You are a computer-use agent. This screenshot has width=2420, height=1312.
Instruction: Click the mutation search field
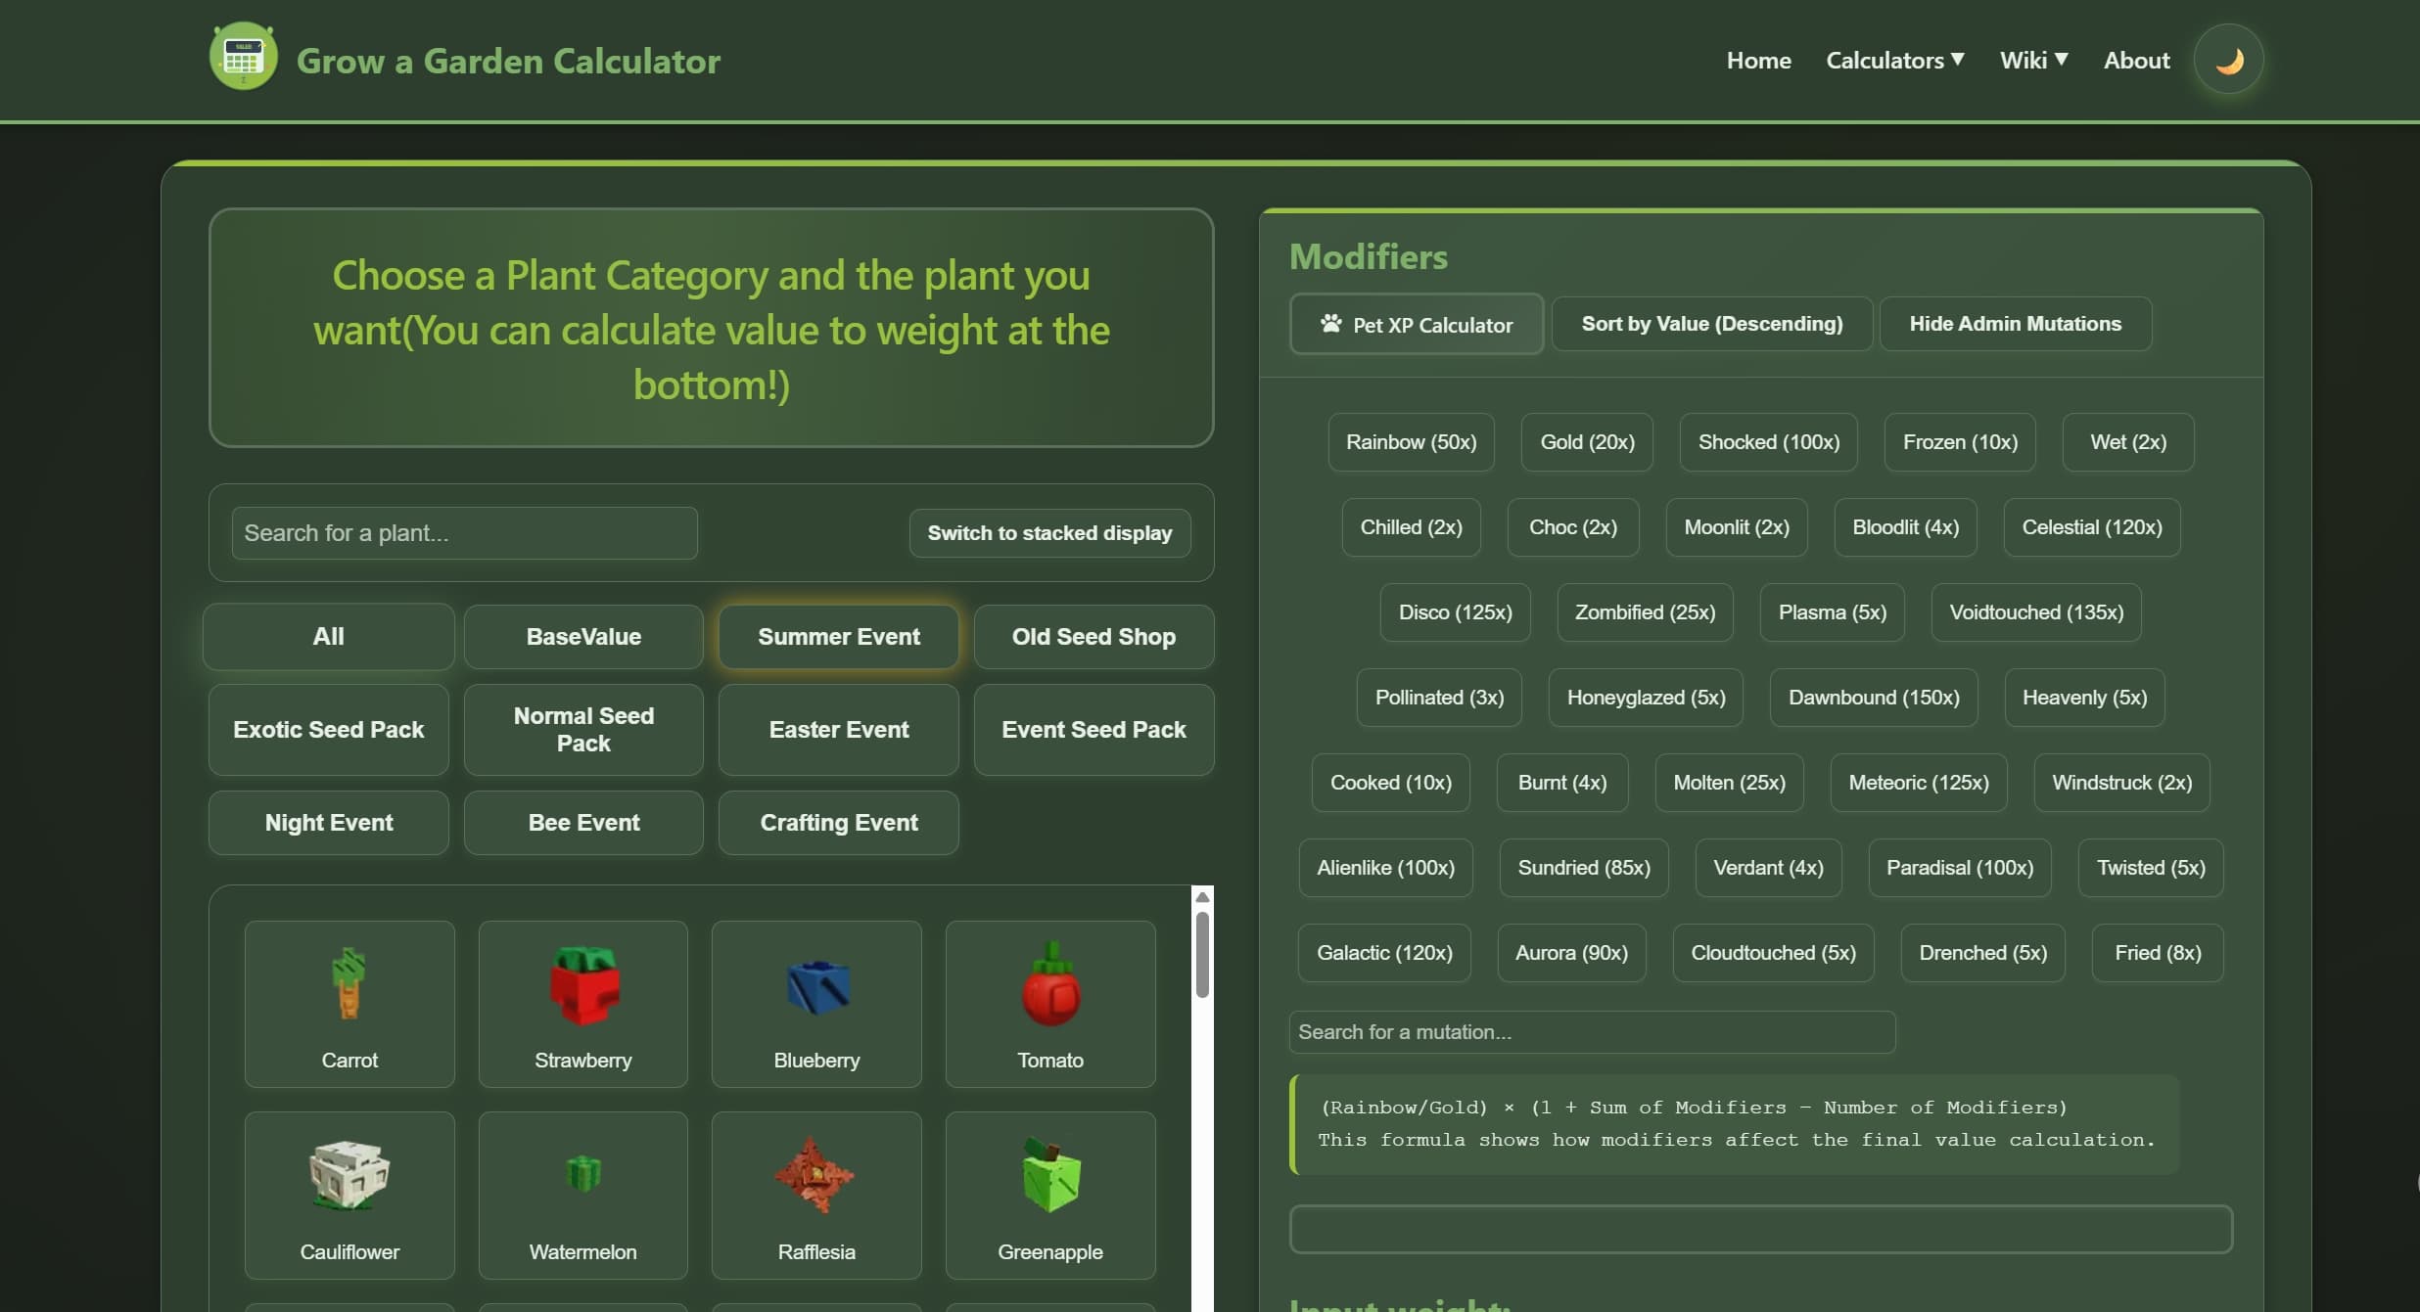click(x=1590, y=1032)
